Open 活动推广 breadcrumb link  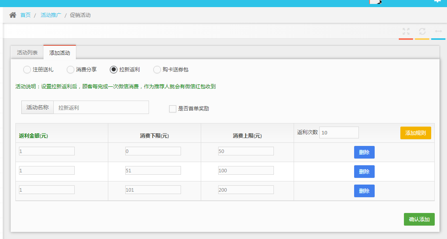(51, 15)
